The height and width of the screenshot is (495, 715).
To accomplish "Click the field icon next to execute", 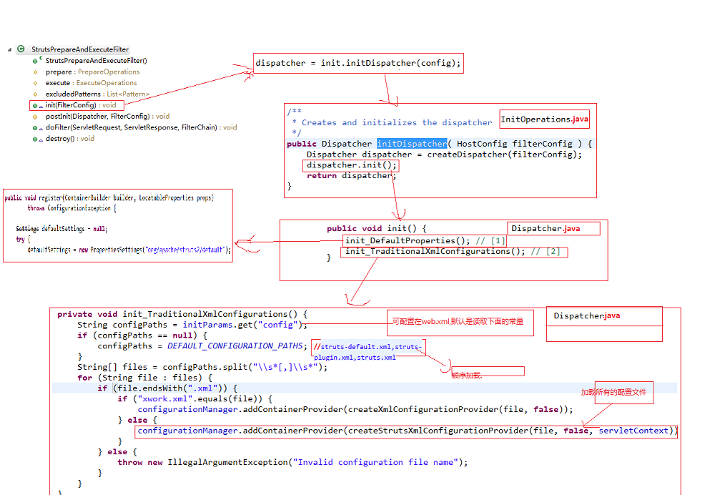I will tap(35, 83).
